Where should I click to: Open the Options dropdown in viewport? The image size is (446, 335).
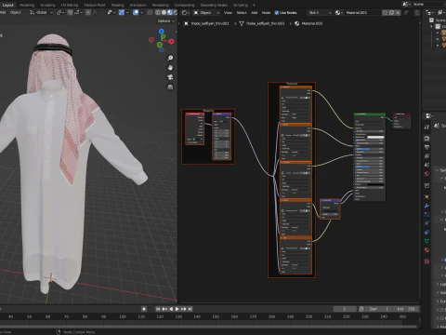tap(165, 20)
